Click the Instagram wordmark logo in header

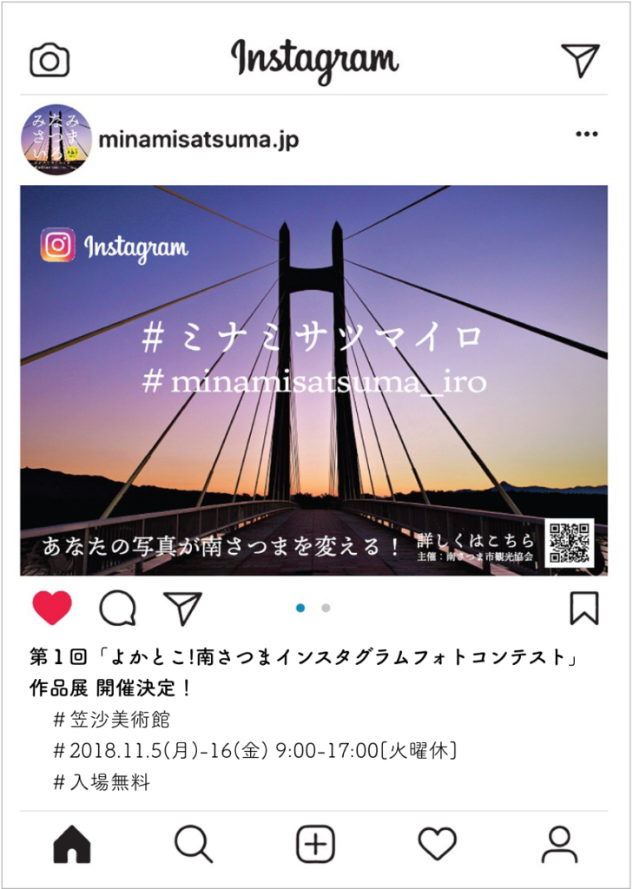(315, 60)
